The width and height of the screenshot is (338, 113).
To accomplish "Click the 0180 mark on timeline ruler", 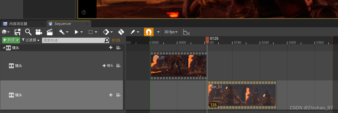I will [238, 42].
